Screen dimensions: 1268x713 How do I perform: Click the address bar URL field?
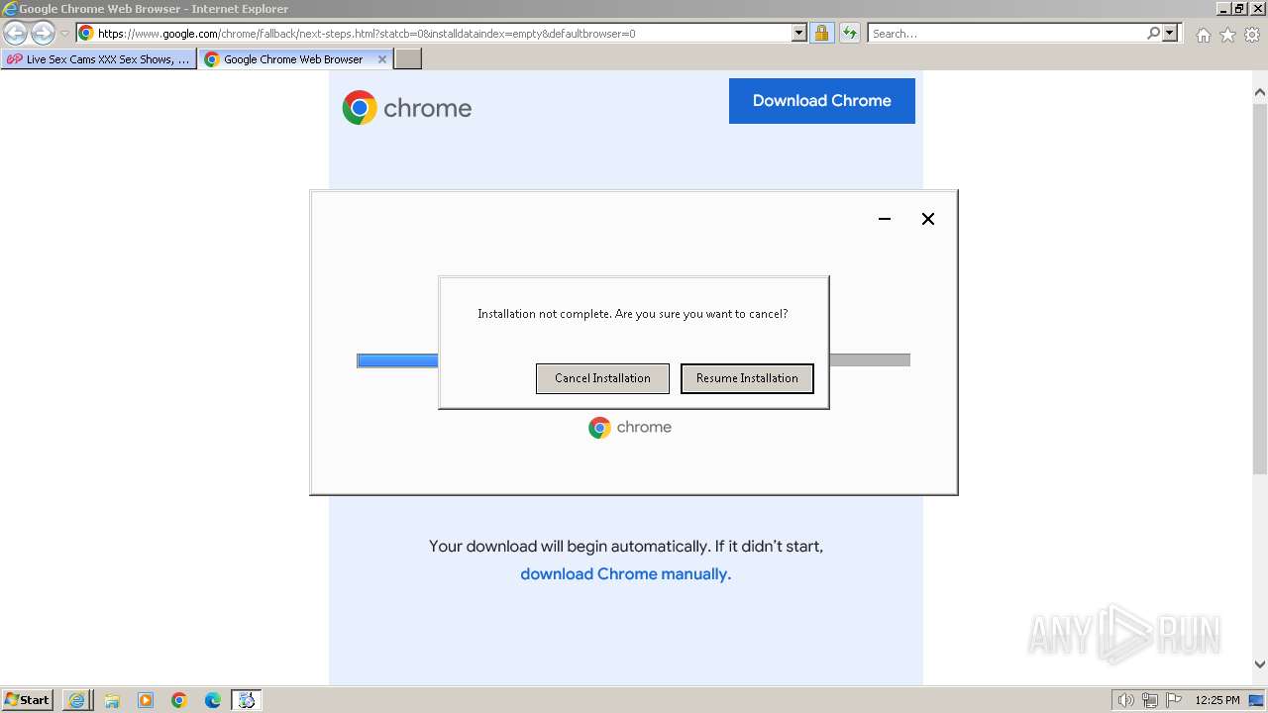pyautogui.click(x=434, y=33)
